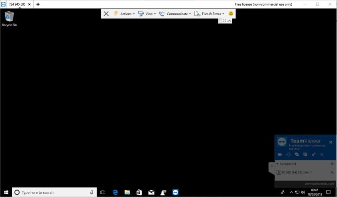Open Mail app from taskbar

[151, 192]
